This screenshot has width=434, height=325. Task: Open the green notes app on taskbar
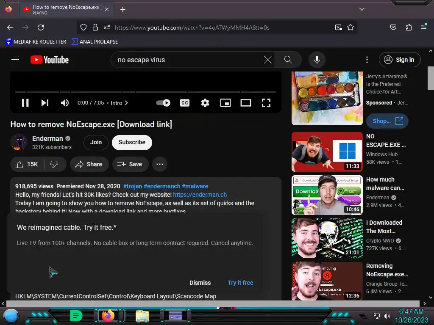76,316
